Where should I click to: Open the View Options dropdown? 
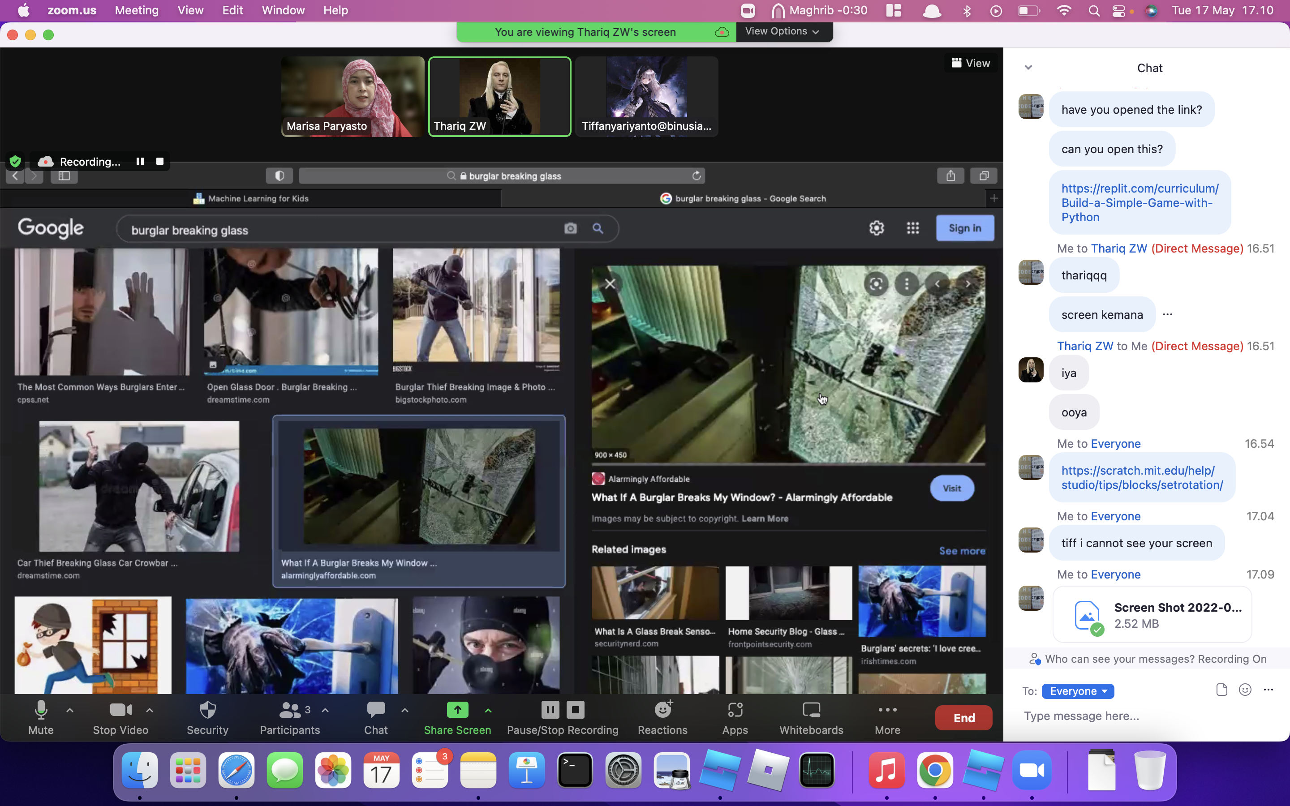click(783, 31)
